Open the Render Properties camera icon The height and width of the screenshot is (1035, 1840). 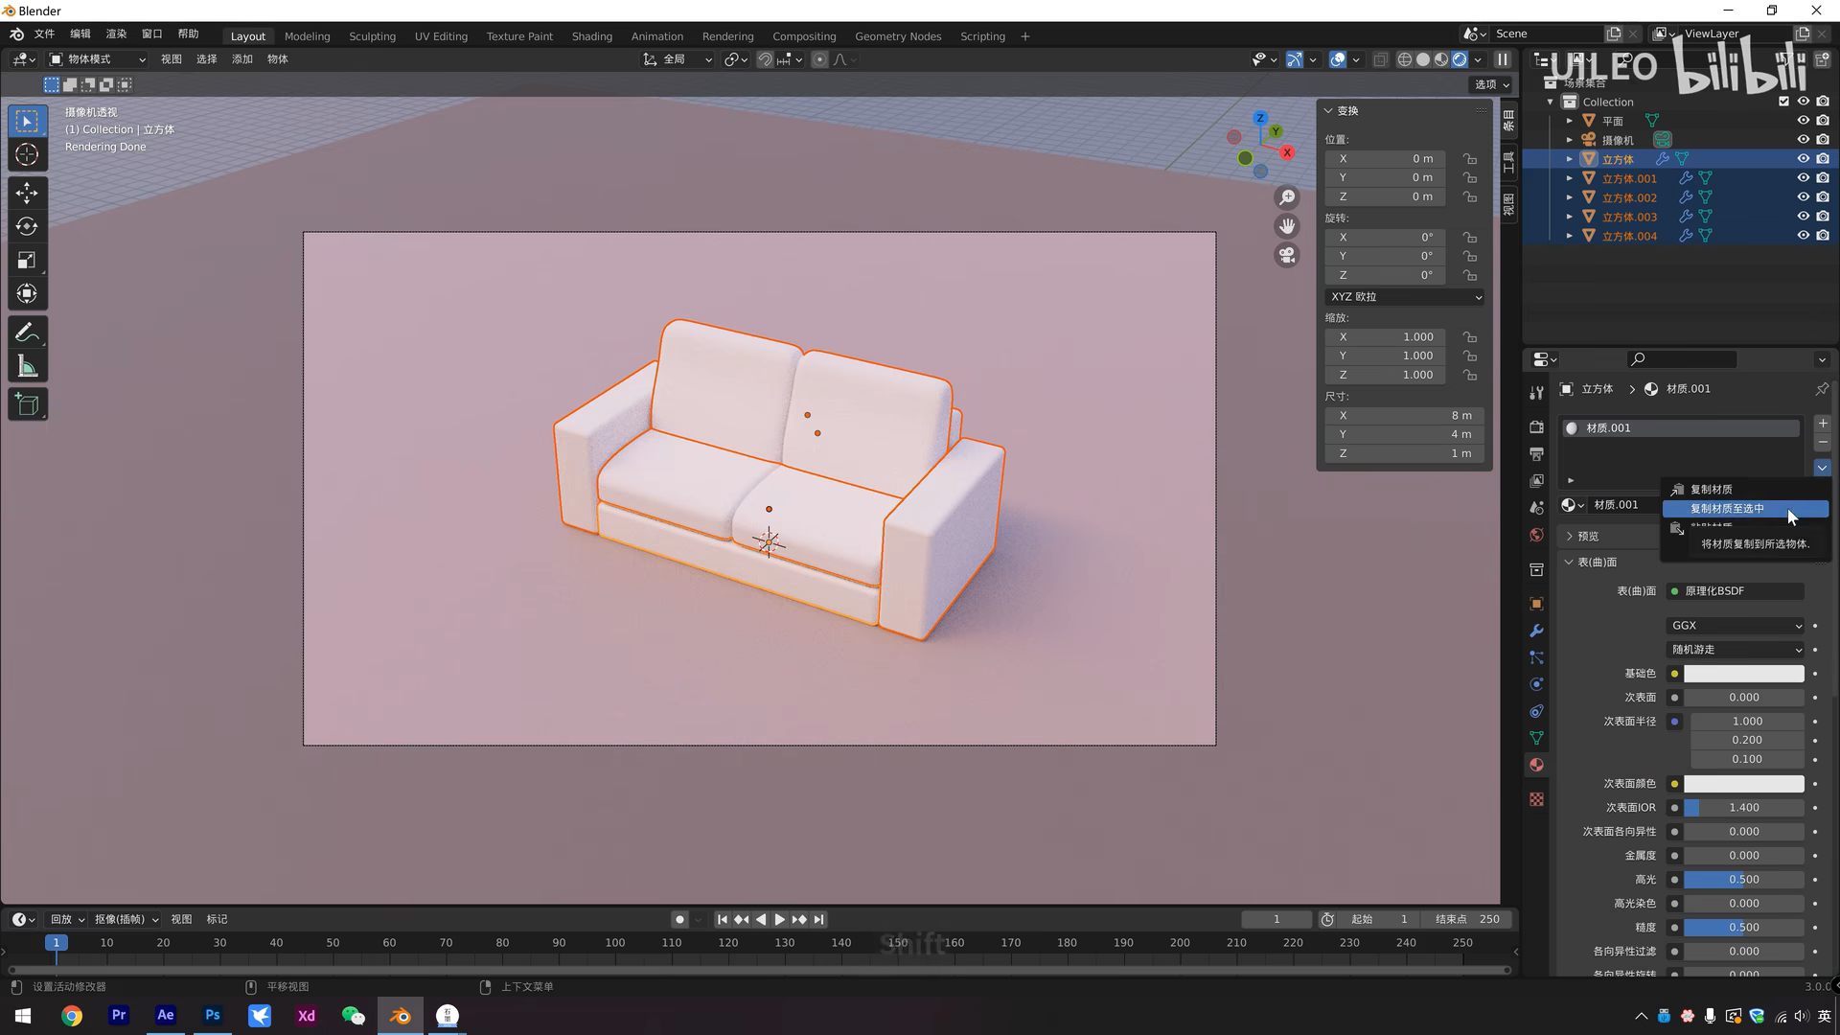1536,426
